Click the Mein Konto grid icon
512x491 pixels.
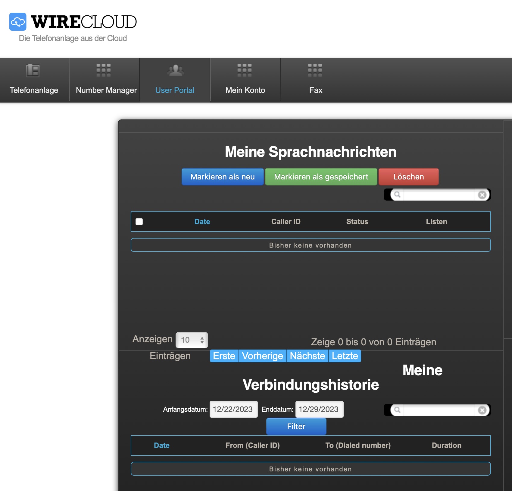click(x=244, y=70)
